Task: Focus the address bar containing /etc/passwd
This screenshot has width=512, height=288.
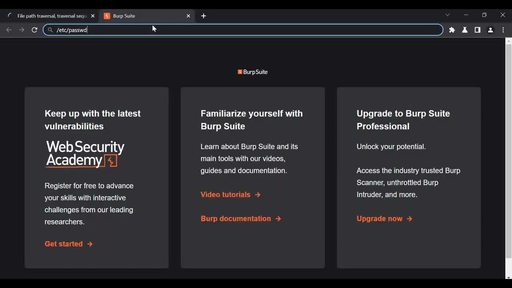Action: tap(243, 30)
